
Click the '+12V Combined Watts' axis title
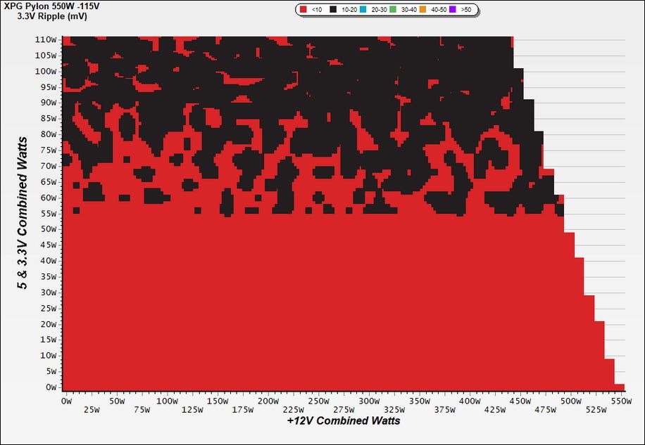pyautogui.click(x=344, y=421)
